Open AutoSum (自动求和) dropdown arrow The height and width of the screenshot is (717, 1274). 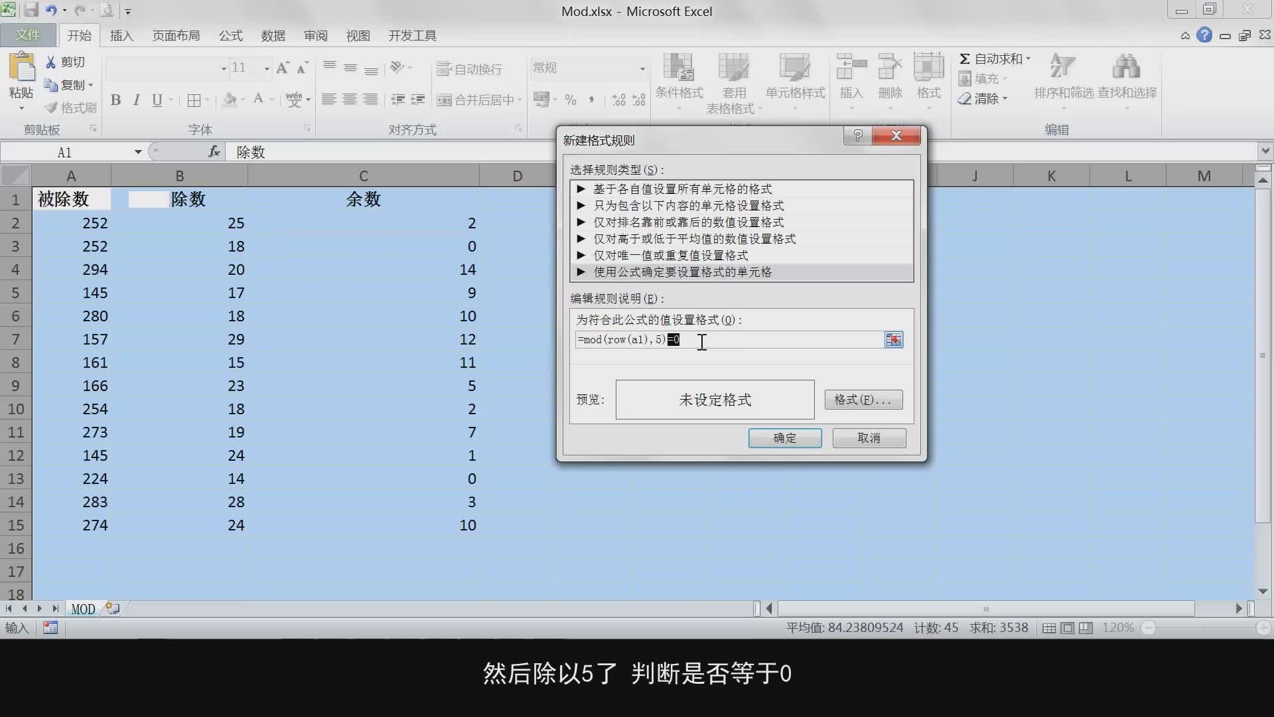(x=1028, y=59)
